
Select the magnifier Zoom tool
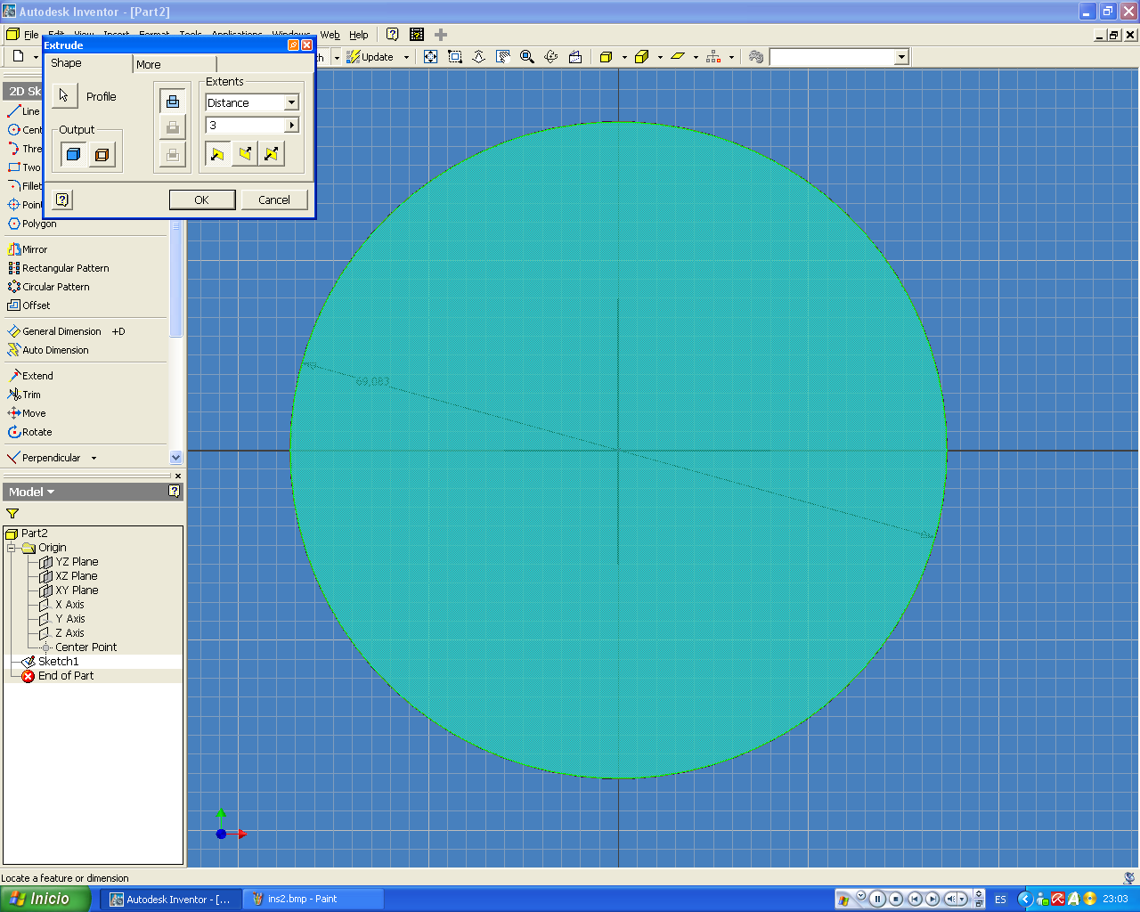pos(527,57)
